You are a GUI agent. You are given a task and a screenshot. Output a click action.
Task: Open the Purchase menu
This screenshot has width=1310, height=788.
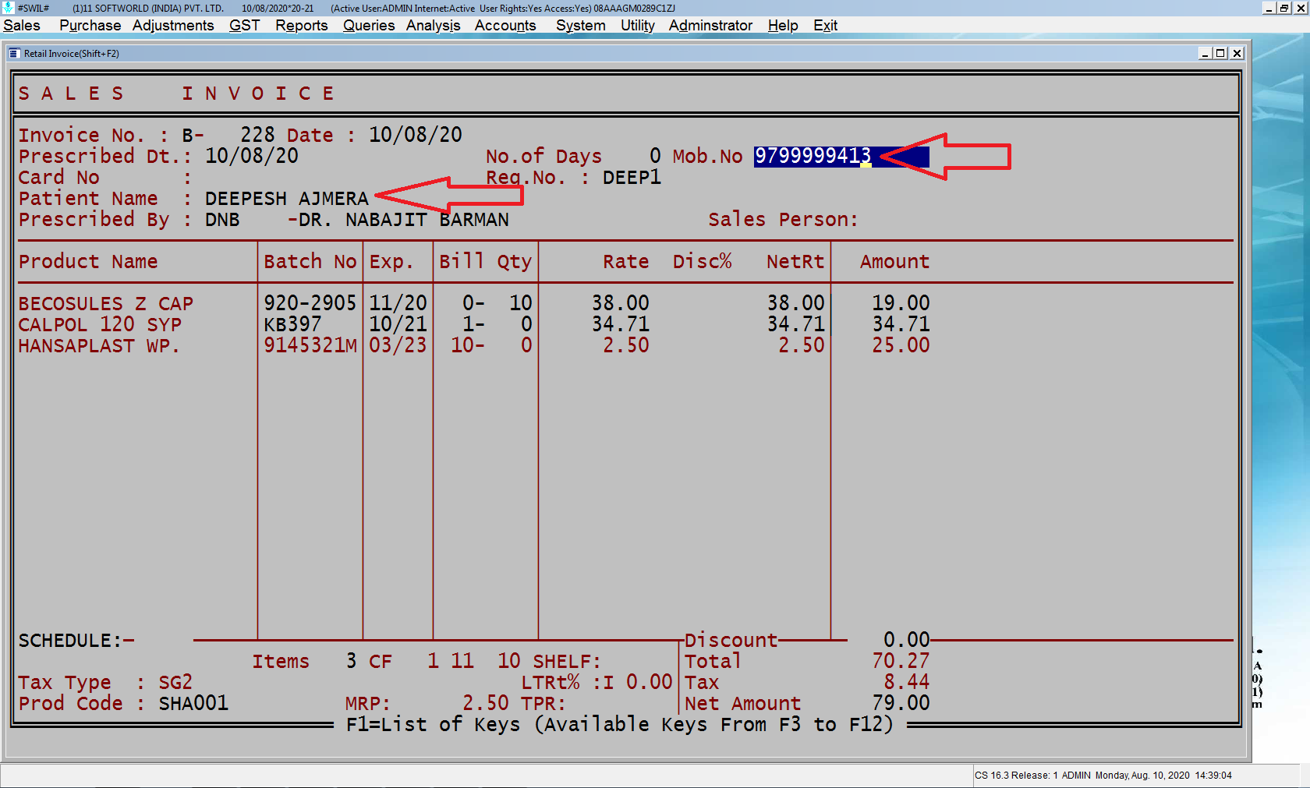coord(90,26)
